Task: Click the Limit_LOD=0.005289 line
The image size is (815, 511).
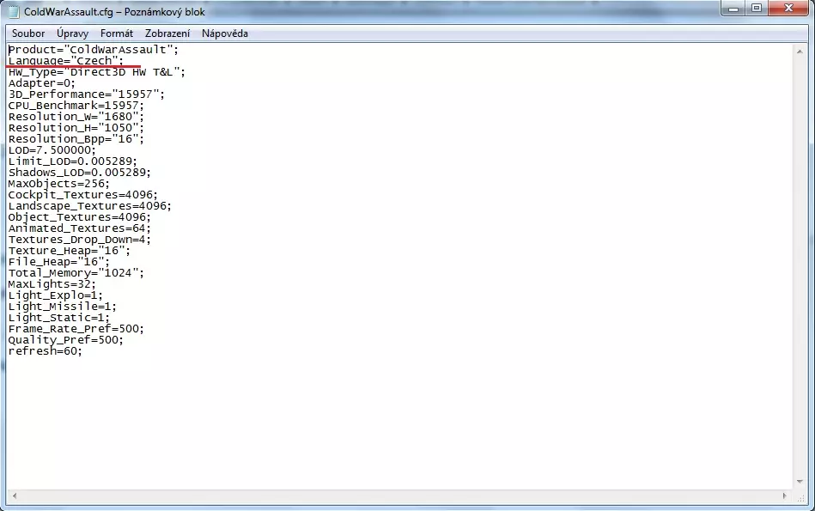Action: [x=73, y=161]
